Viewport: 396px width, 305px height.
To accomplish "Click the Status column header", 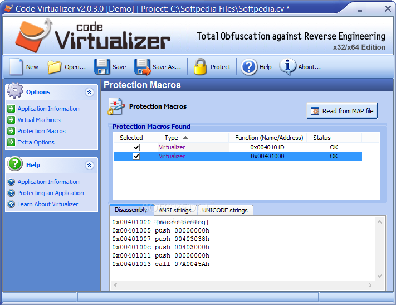I will [334, 138].
